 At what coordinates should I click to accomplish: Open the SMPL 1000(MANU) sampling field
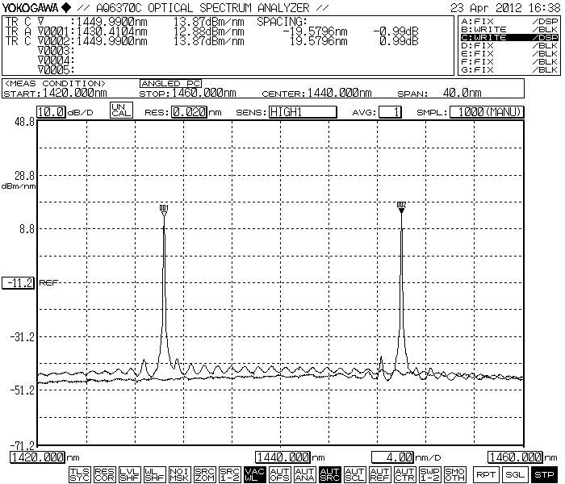(487, 112)
